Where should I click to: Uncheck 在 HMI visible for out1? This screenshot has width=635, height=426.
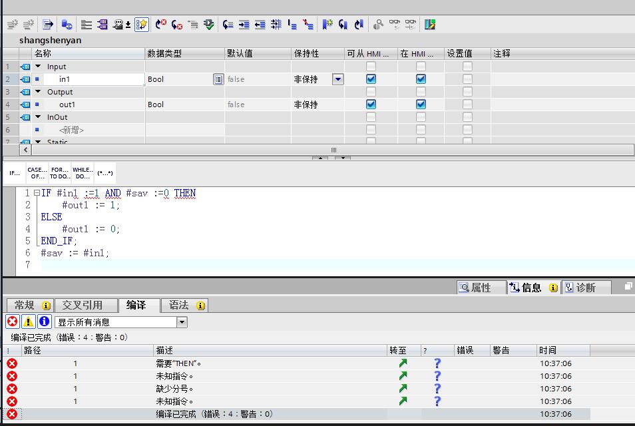point(421,105)
